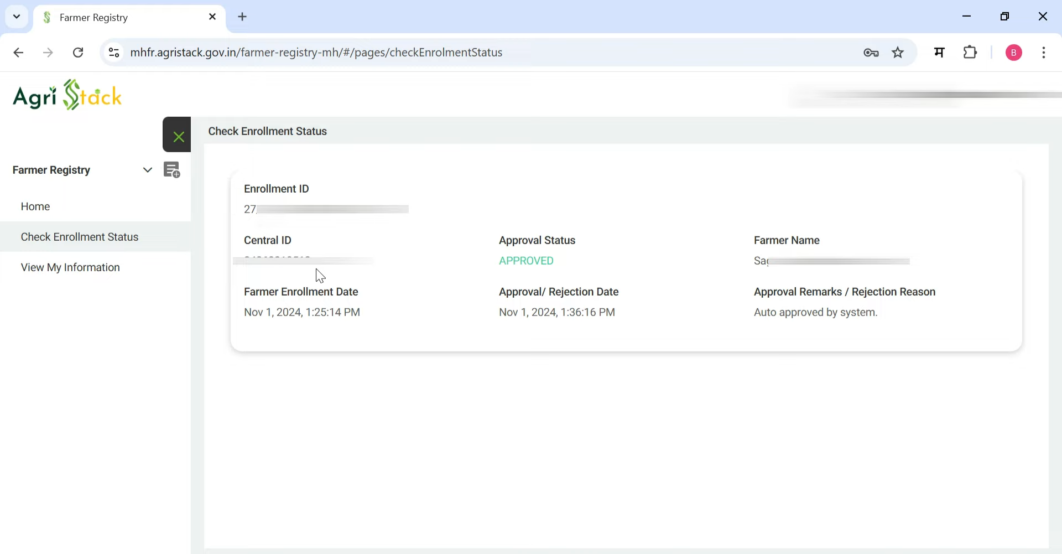
Task: View site information icon in address bar
Action: (x=114, y=52)
